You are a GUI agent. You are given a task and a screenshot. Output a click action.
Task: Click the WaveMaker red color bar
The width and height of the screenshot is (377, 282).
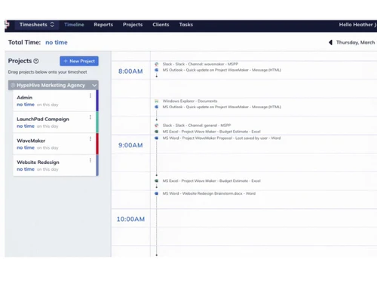tap(97, 144)
